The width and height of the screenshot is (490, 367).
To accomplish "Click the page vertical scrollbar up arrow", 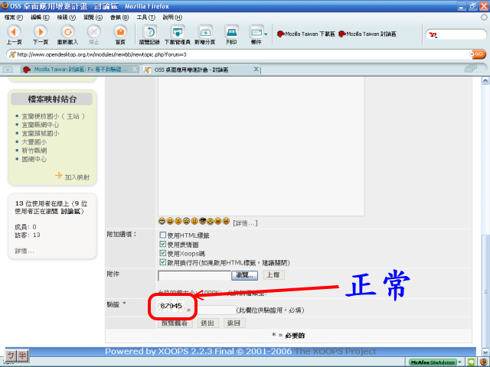I will click(x=485, y=81).
